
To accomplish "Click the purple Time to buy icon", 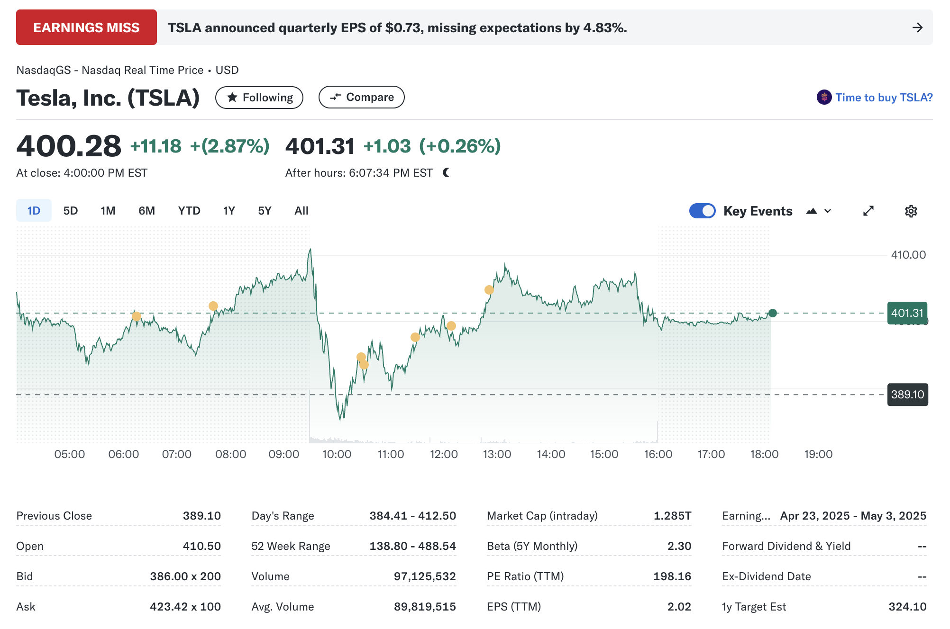I will point(824,98).
